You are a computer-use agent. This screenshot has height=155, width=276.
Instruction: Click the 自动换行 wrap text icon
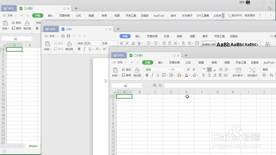(x=253, y=70)
